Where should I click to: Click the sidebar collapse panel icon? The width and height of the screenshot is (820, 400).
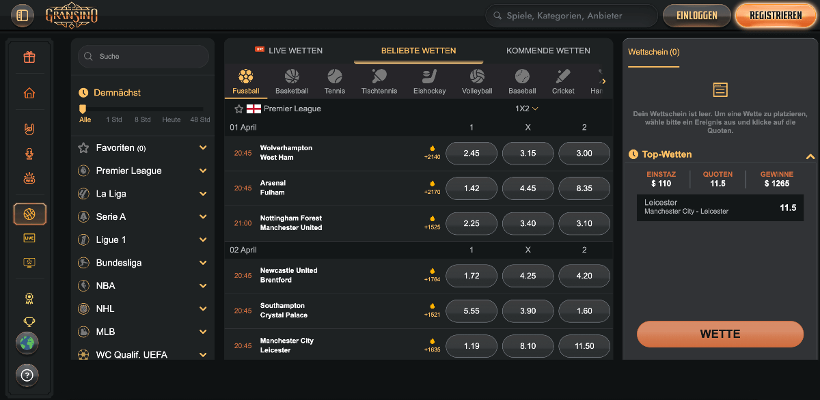click(x=22, y=15)
